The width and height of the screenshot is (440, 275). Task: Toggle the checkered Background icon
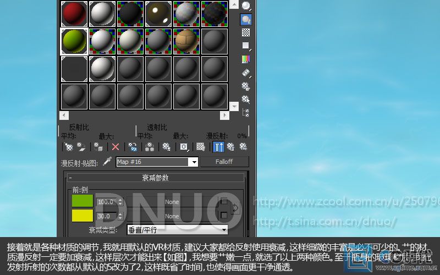coord(246,32)
